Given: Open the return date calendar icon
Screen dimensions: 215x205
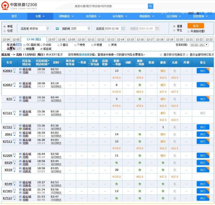Looking at the screenshot, I should 157,28.
